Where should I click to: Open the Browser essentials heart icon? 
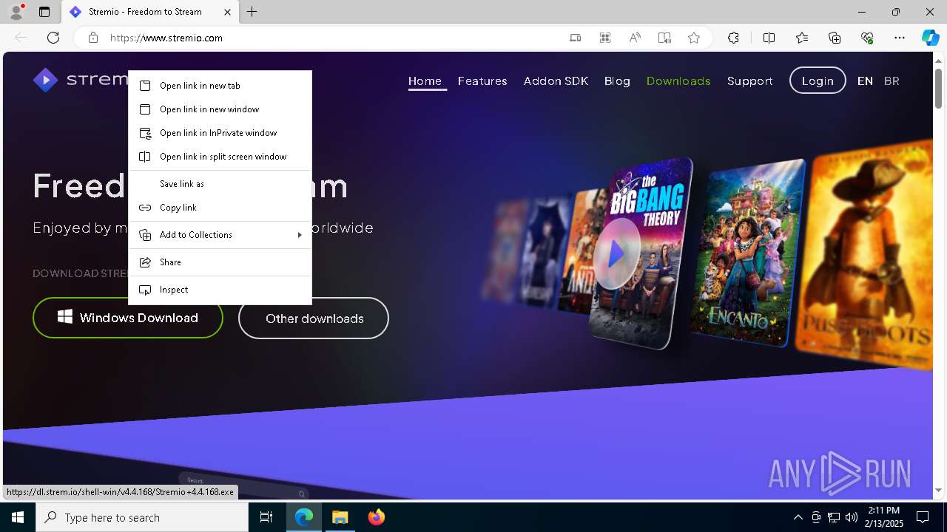867,38
